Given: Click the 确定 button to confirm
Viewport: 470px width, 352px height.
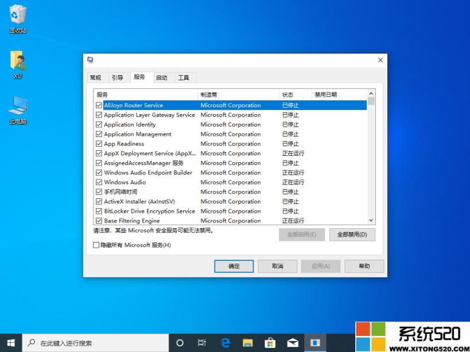Looking at the screenshot, I should pyautogui.click(x=234, y=266).
